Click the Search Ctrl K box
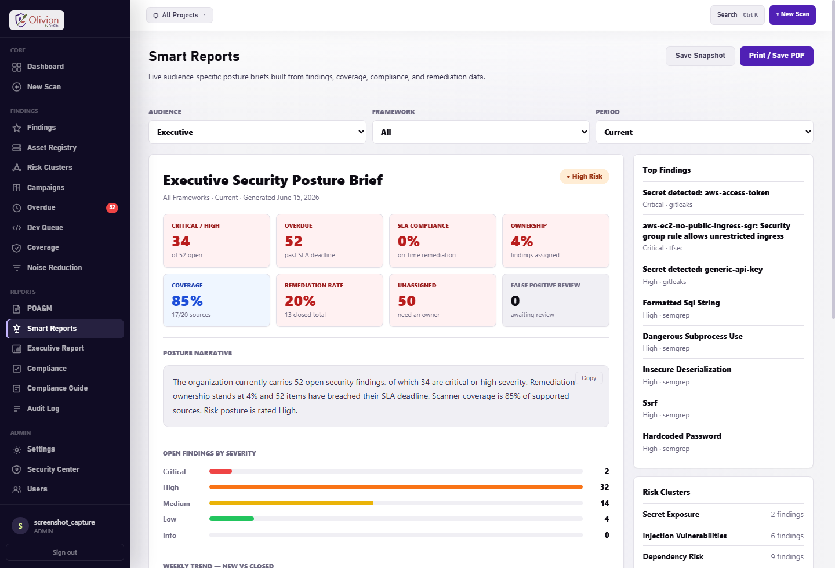 coord(738,15)
